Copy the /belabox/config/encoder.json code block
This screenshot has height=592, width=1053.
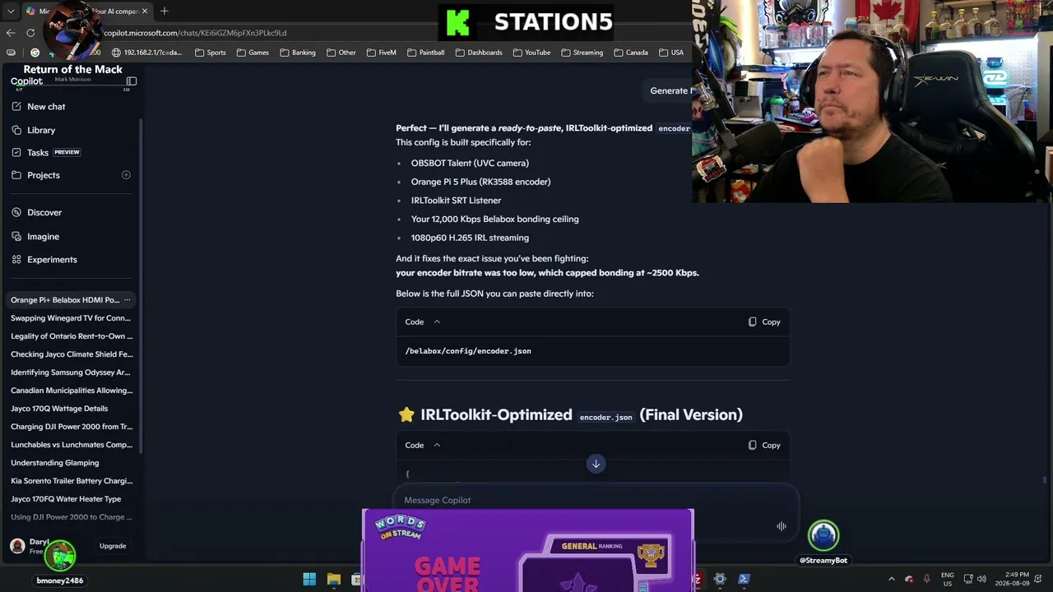pos(764,322)
